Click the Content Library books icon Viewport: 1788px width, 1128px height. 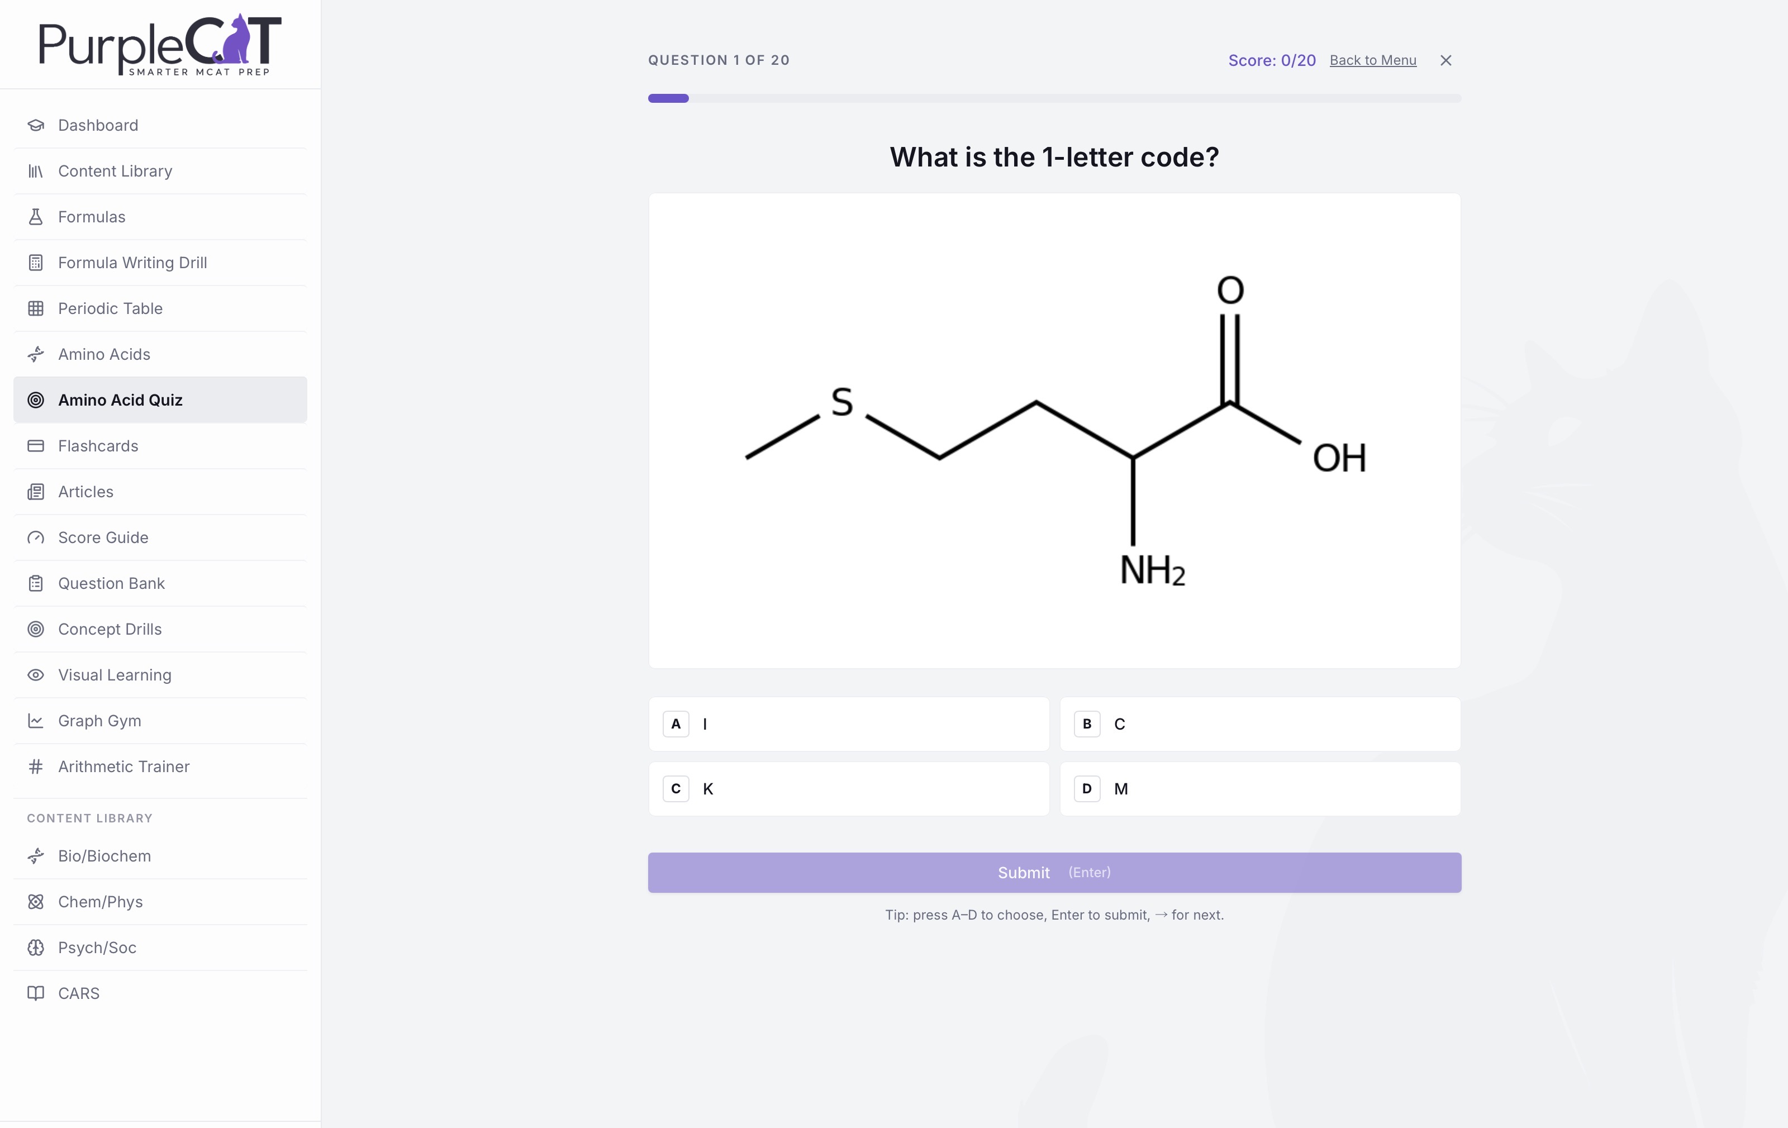pyautogui.click(x=36, y=171)
